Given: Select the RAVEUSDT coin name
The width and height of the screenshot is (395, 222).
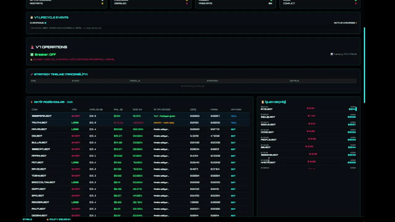Looking at the screenshot, I should [39, 169].
